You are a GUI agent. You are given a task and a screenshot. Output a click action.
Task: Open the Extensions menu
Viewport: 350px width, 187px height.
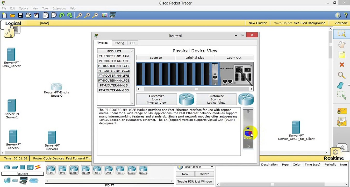pyautogui.click(x=59, y=8)
